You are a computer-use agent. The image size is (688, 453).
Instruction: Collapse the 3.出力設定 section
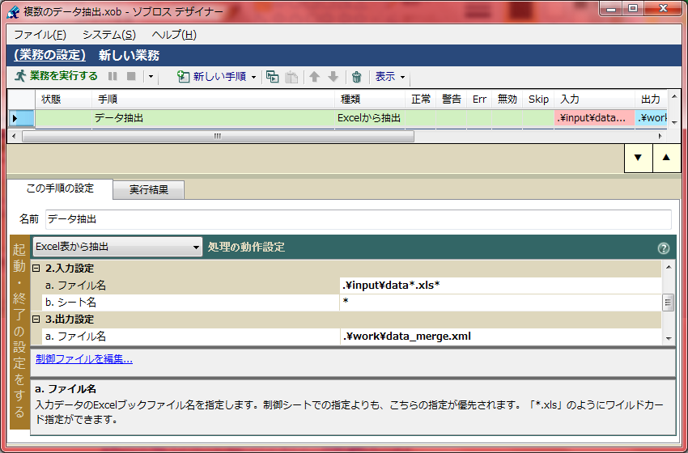[36, 320]
